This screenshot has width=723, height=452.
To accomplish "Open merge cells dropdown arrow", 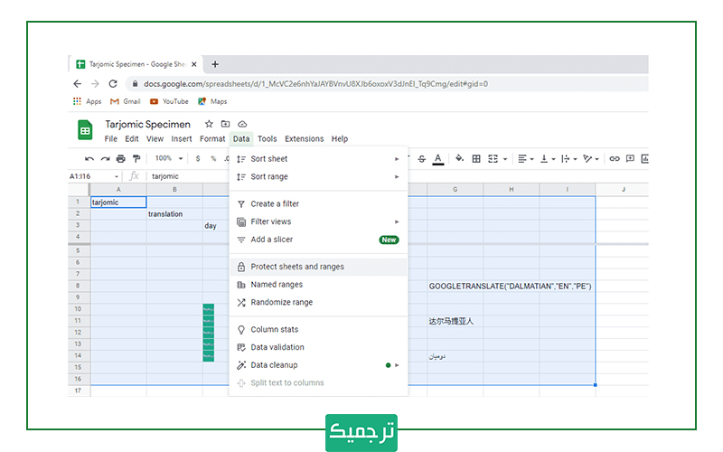I will click(x=505, y=159).
